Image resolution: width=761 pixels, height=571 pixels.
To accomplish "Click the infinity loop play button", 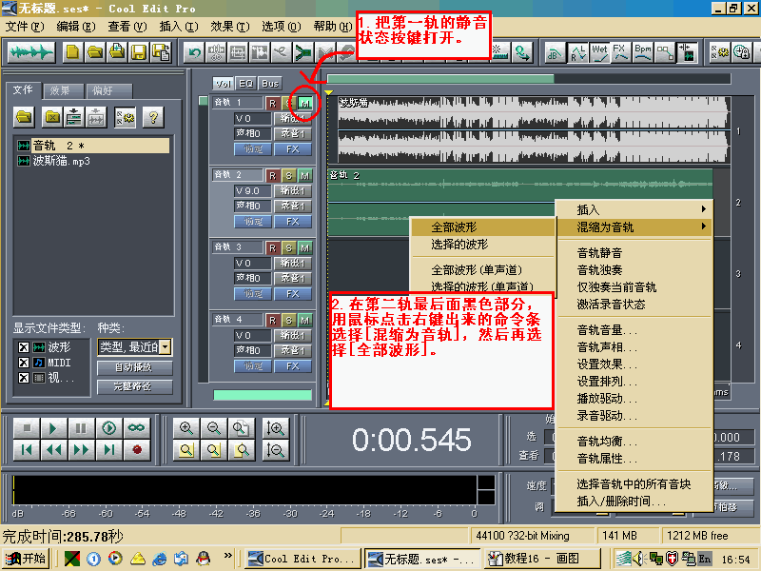I will point(137,427).
